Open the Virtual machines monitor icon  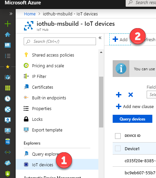pyautogui.click(x=8, y=120)
